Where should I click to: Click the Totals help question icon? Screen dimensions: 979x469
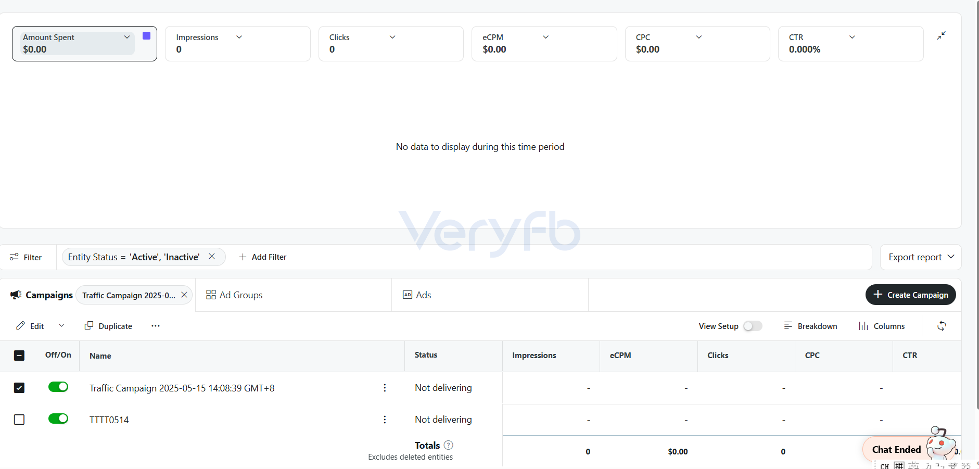[449, 445]
